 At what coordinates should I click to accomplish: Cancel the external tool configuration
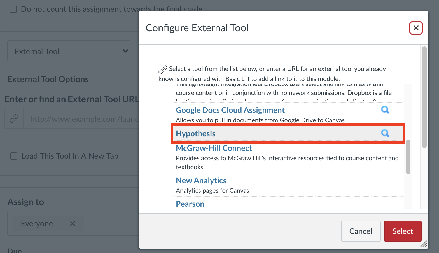point(361,231)
